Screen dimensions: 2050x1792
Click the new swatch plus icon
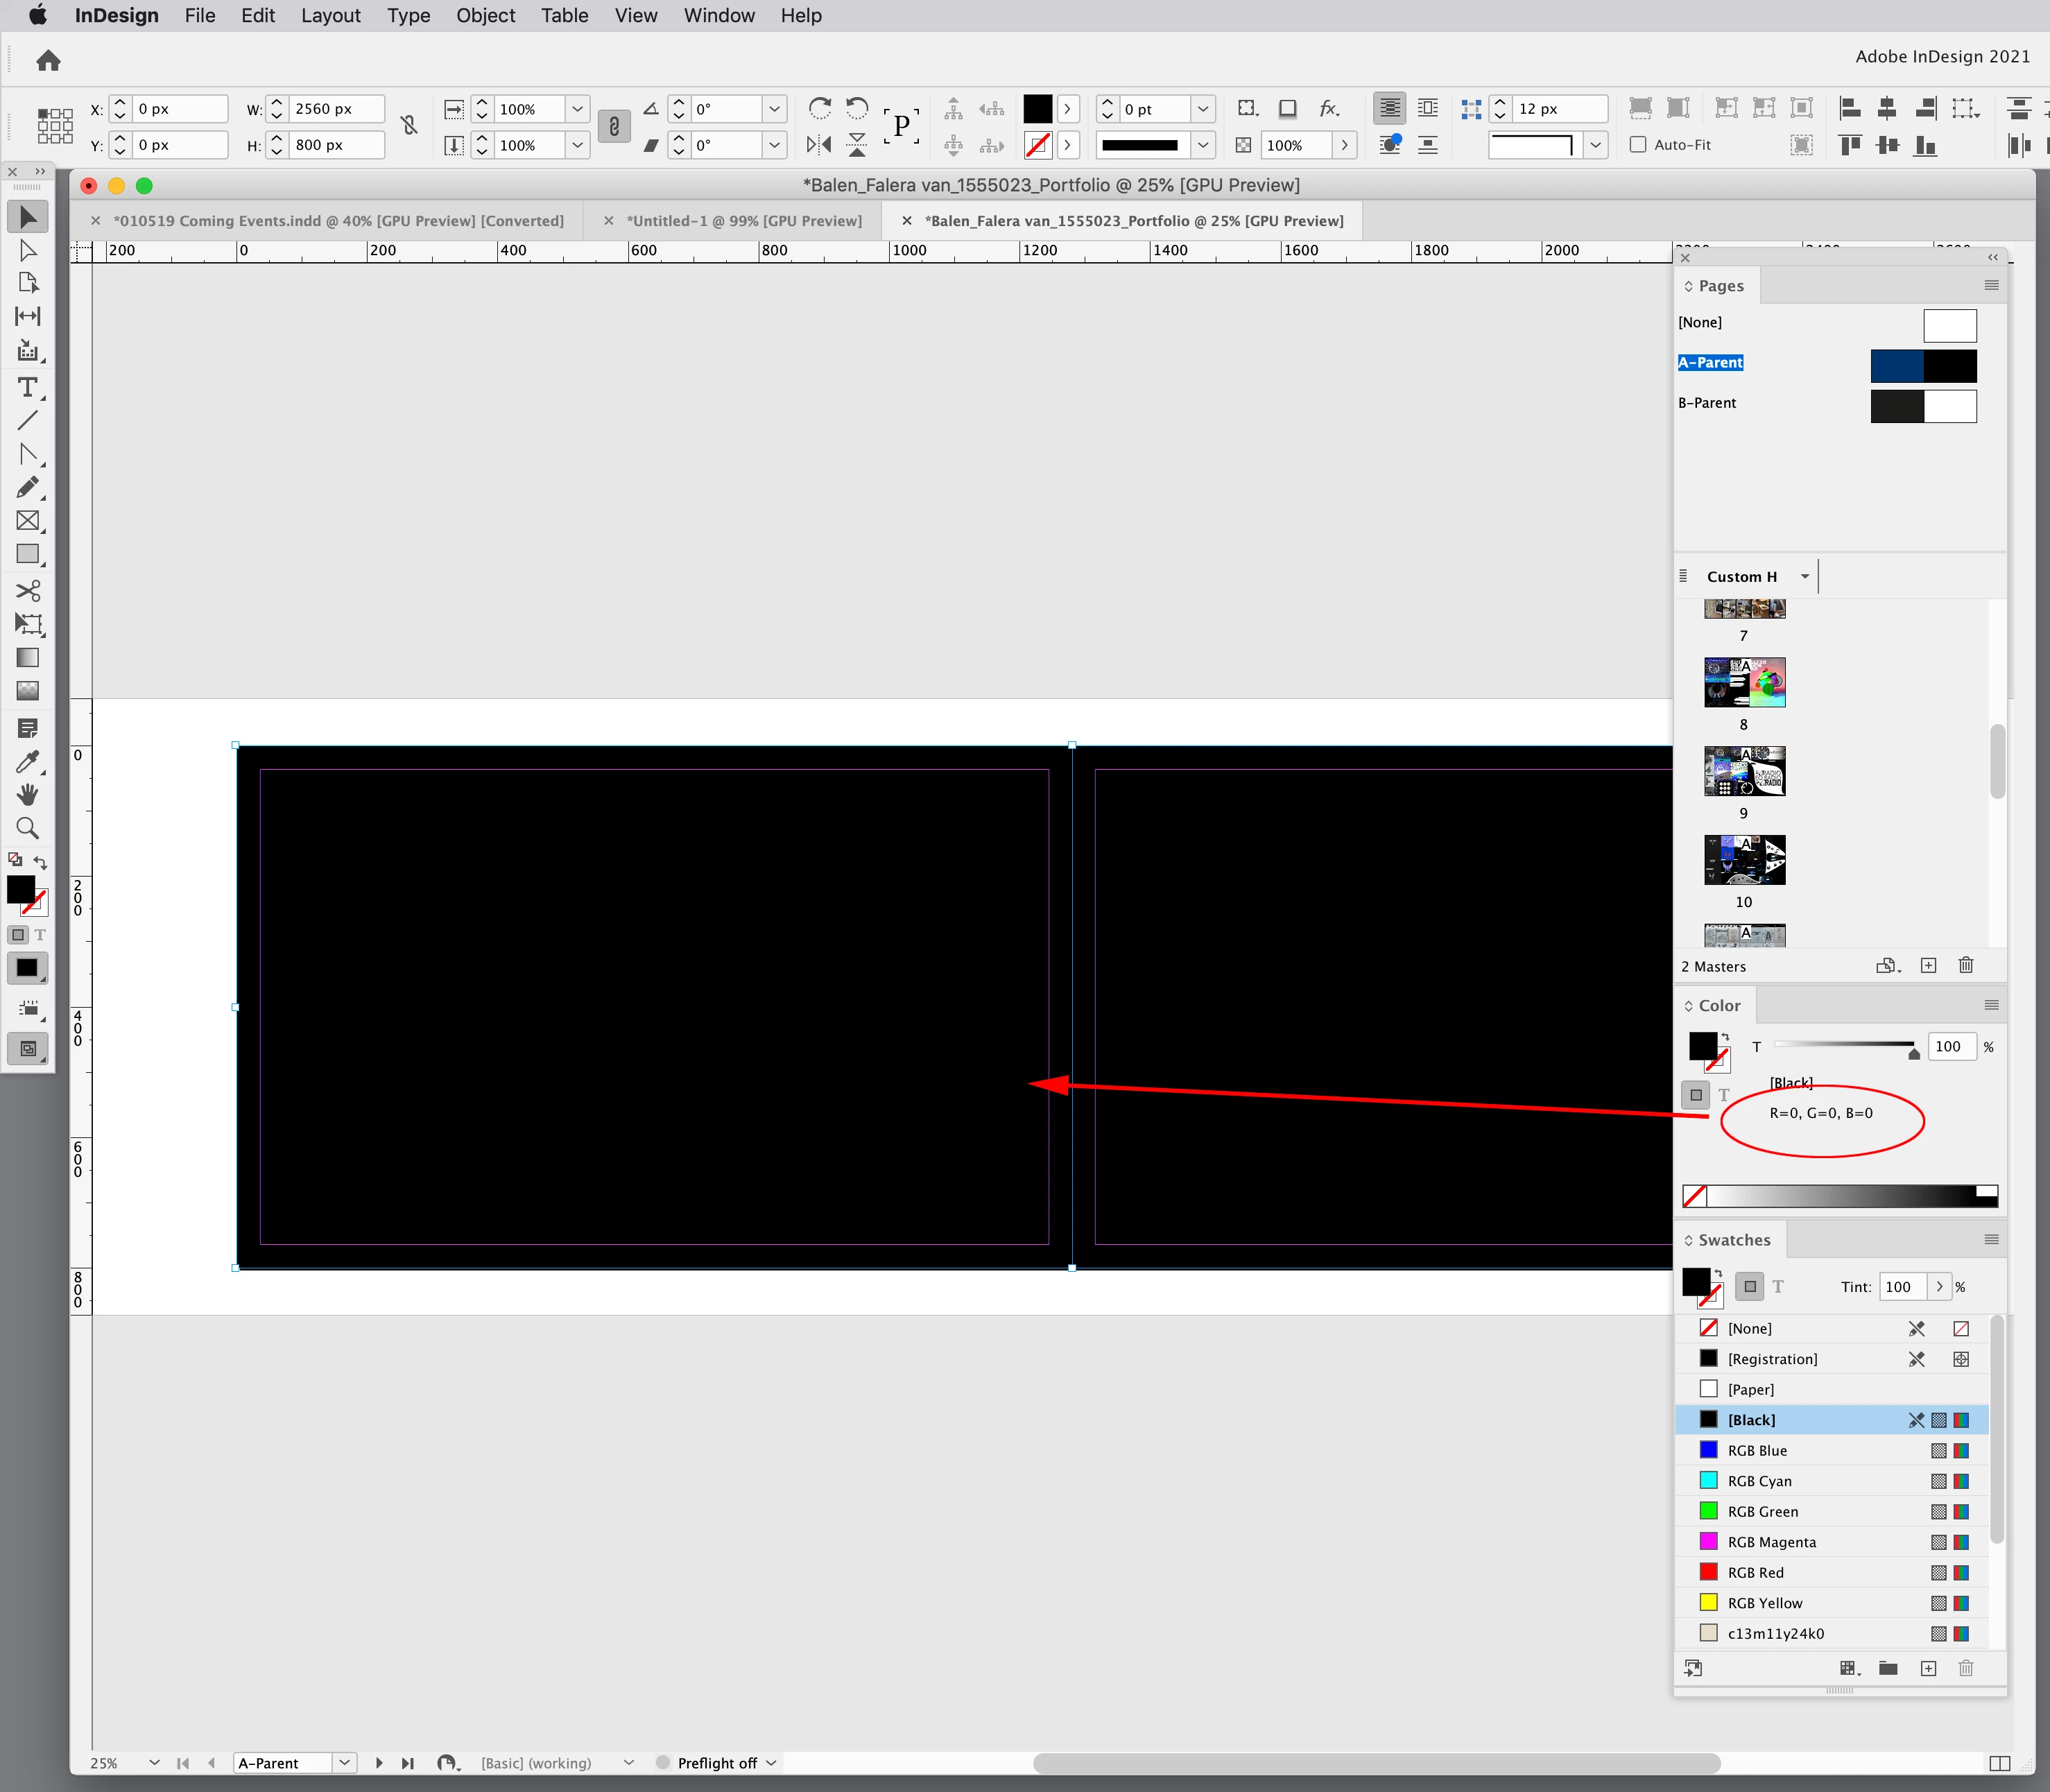pos(1928,1668)
